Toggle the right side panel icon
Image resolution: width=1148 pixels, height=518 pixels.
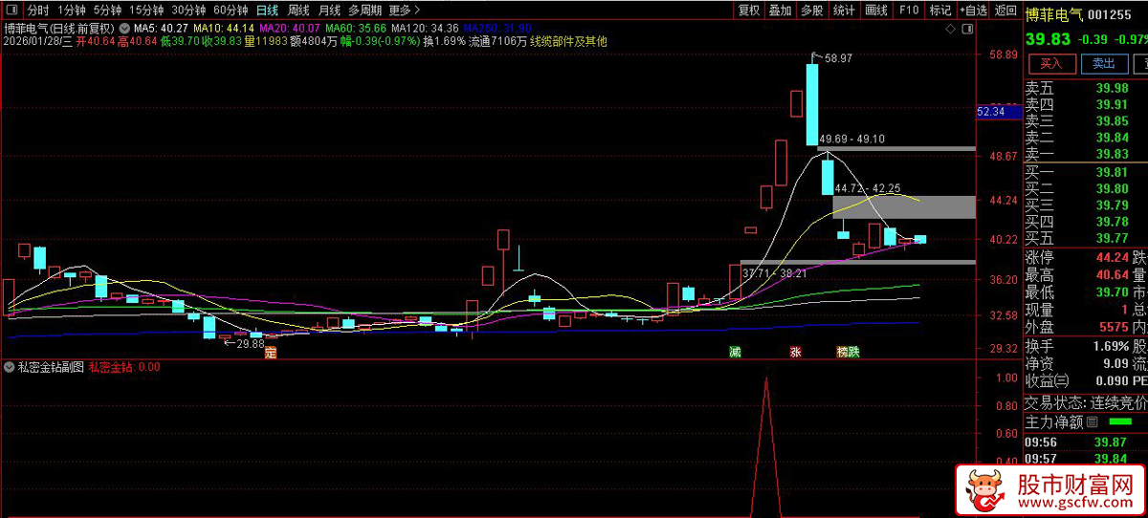point(966,30)
